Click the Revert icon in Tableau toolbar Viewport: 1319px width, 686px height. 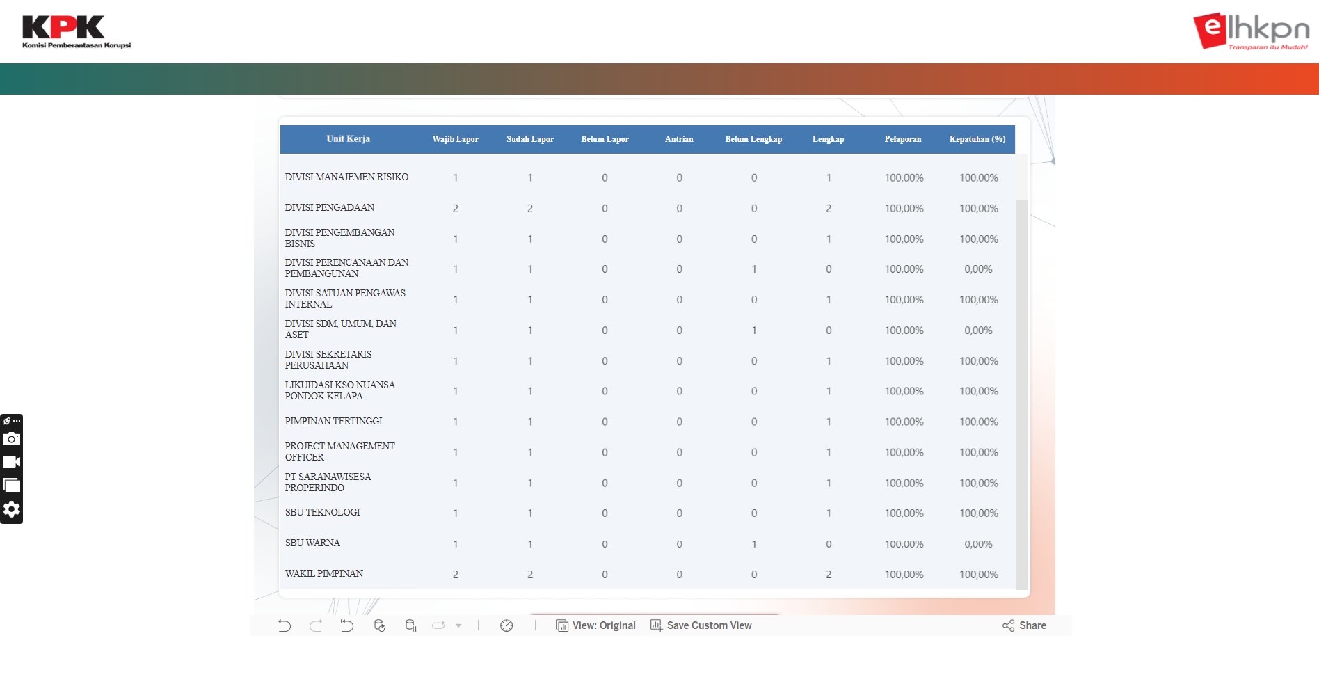347,625
